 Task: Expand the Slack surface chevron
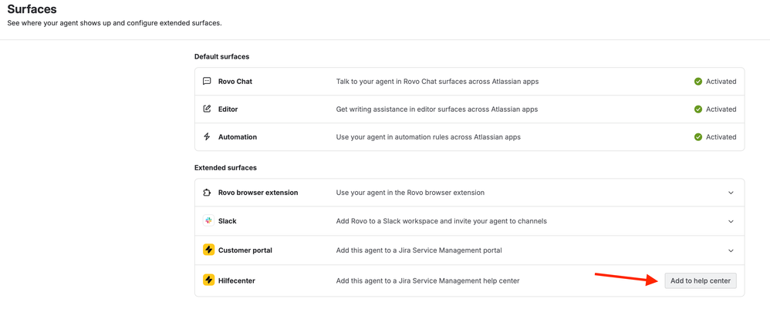[731, 221]
